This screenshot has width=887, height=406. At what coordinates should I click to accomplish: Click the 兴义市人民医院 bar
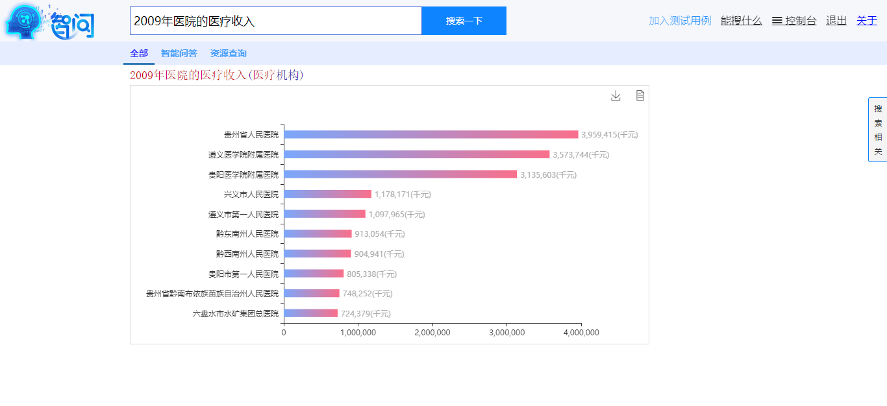click(327, 194)
